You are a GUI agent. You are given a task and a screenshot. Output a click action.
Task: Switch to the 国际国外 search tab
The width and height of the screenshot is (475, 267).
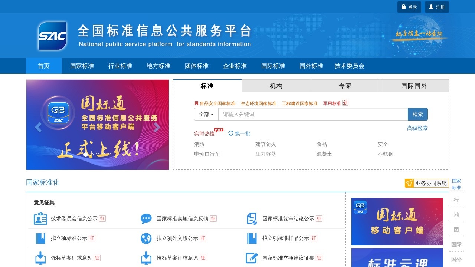pos(414,86)
